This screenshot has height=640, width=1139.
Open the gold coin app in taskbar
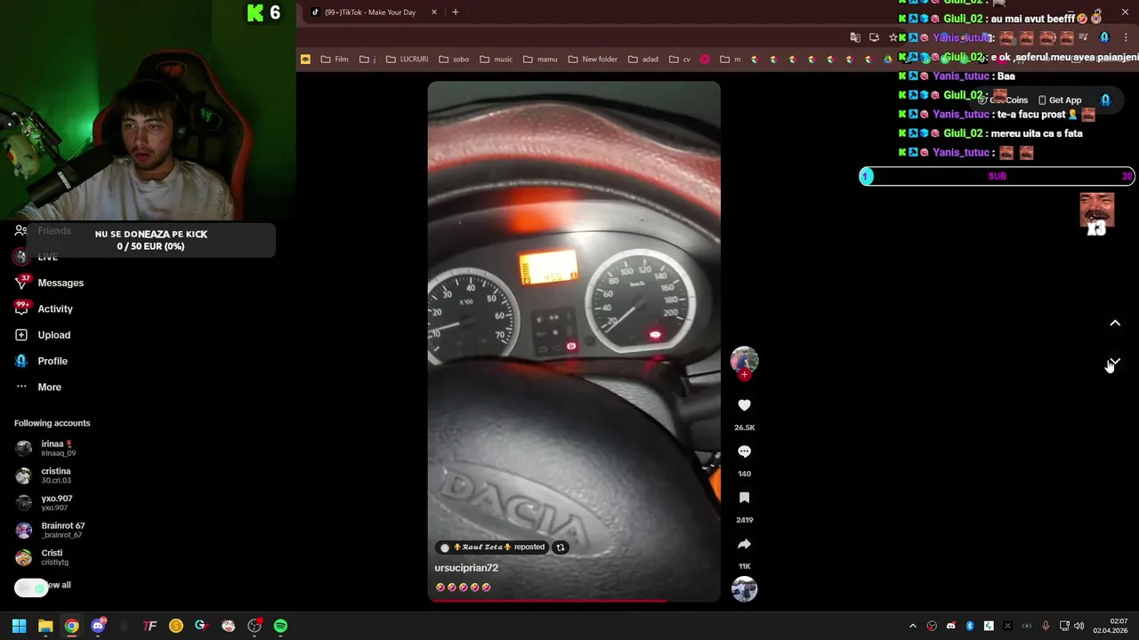[x=176, y=626]
